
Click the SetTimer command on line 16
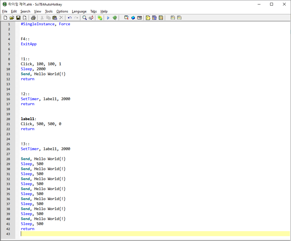(x=30, y=99)
